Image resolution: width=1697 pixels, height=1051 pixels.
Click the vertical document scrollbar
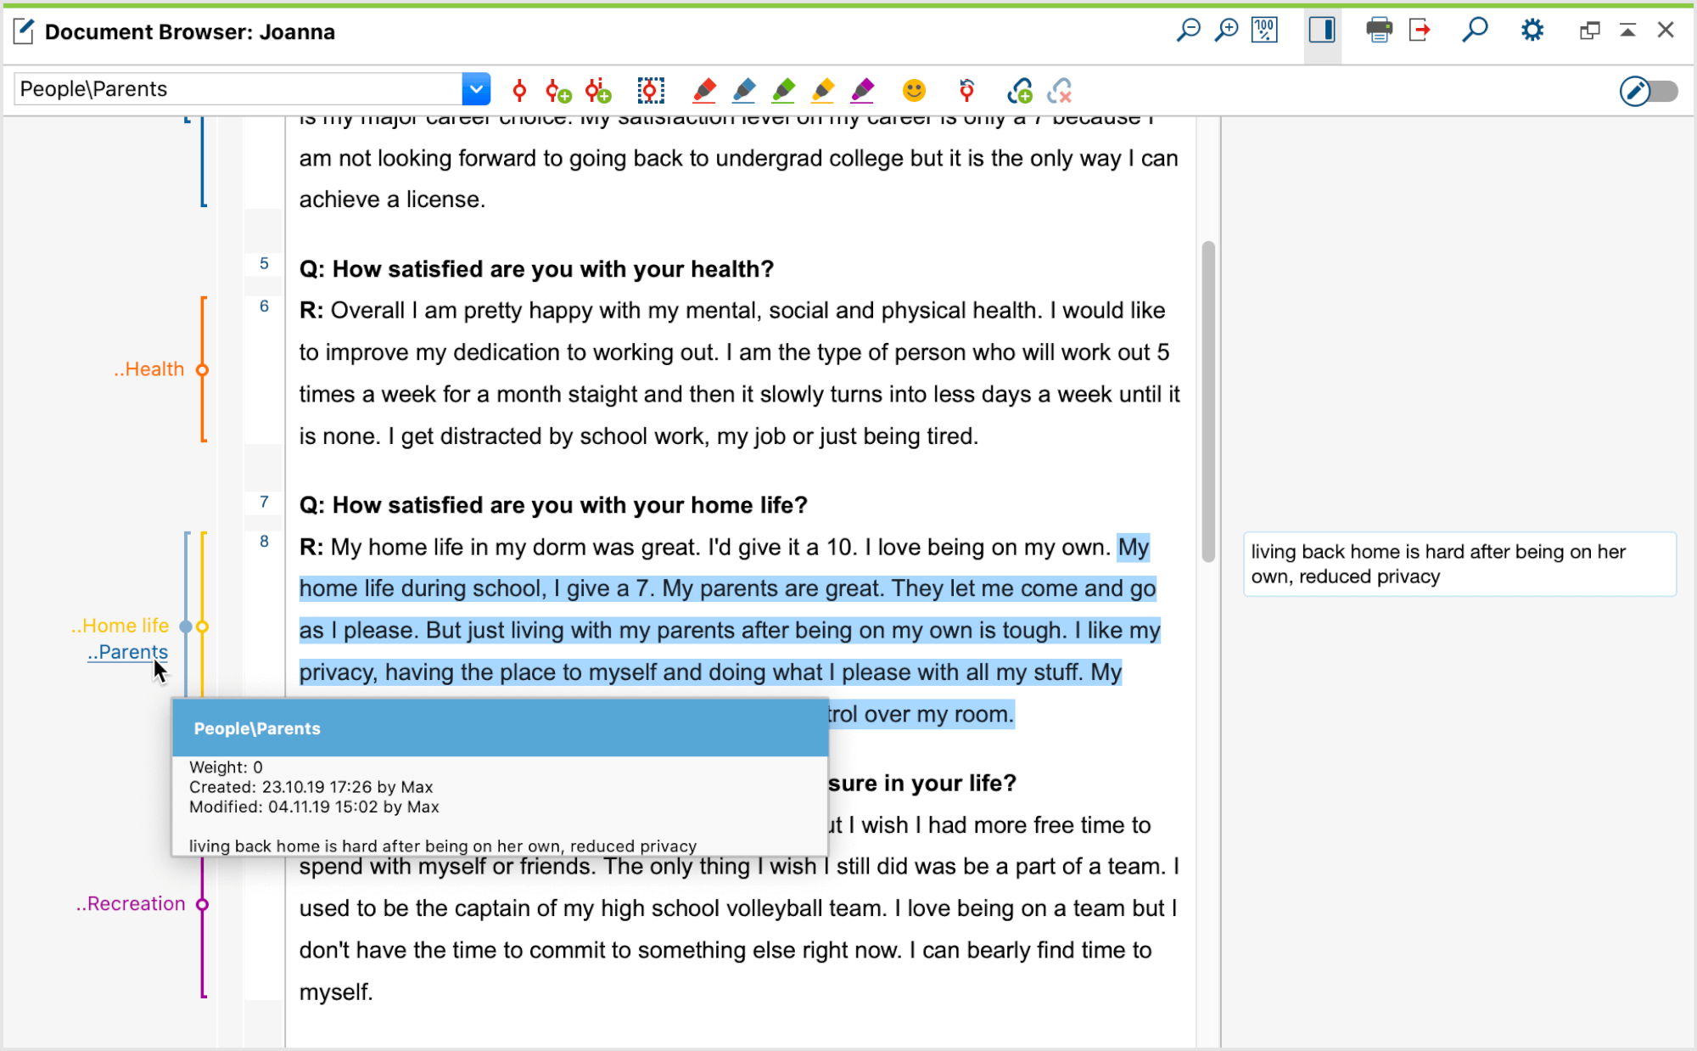1208,402
